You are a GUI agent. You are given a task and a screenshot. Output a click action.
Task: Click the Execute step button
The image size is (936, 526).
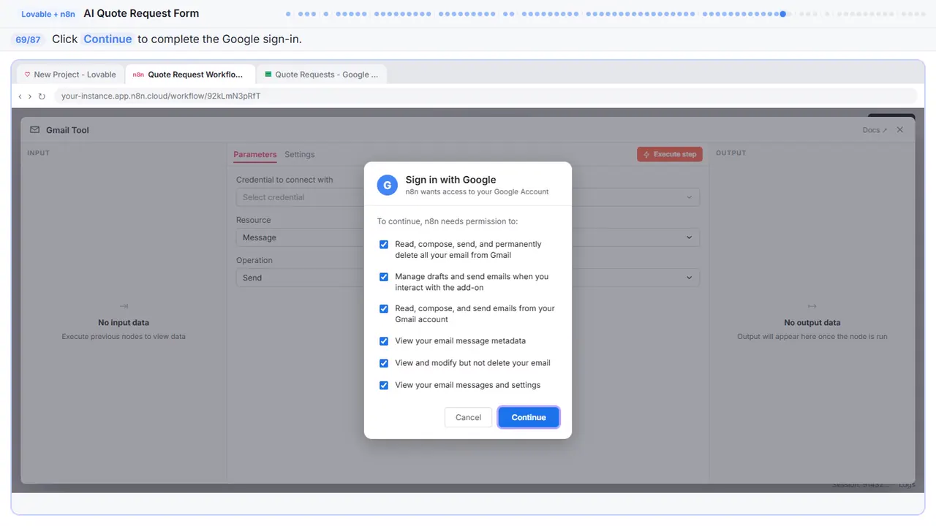(x=670, y=154)
